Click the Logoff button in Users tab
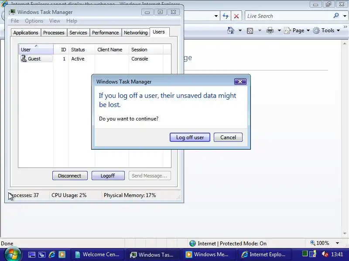The width and height of the screenshot is (349, 261). click(108, 176)
